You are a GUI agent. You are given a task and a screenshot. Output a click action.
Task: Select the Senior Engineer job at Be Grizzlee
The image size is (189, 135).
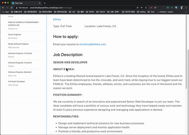[25, 36]
